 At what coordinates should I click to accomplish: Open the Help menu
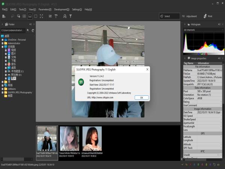tap(88, 9)
